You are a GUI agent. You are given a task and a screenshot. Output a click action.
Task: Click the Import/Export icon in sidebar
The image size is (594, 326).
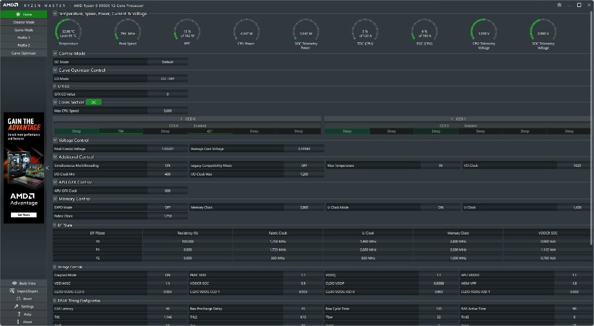[12, 291]
